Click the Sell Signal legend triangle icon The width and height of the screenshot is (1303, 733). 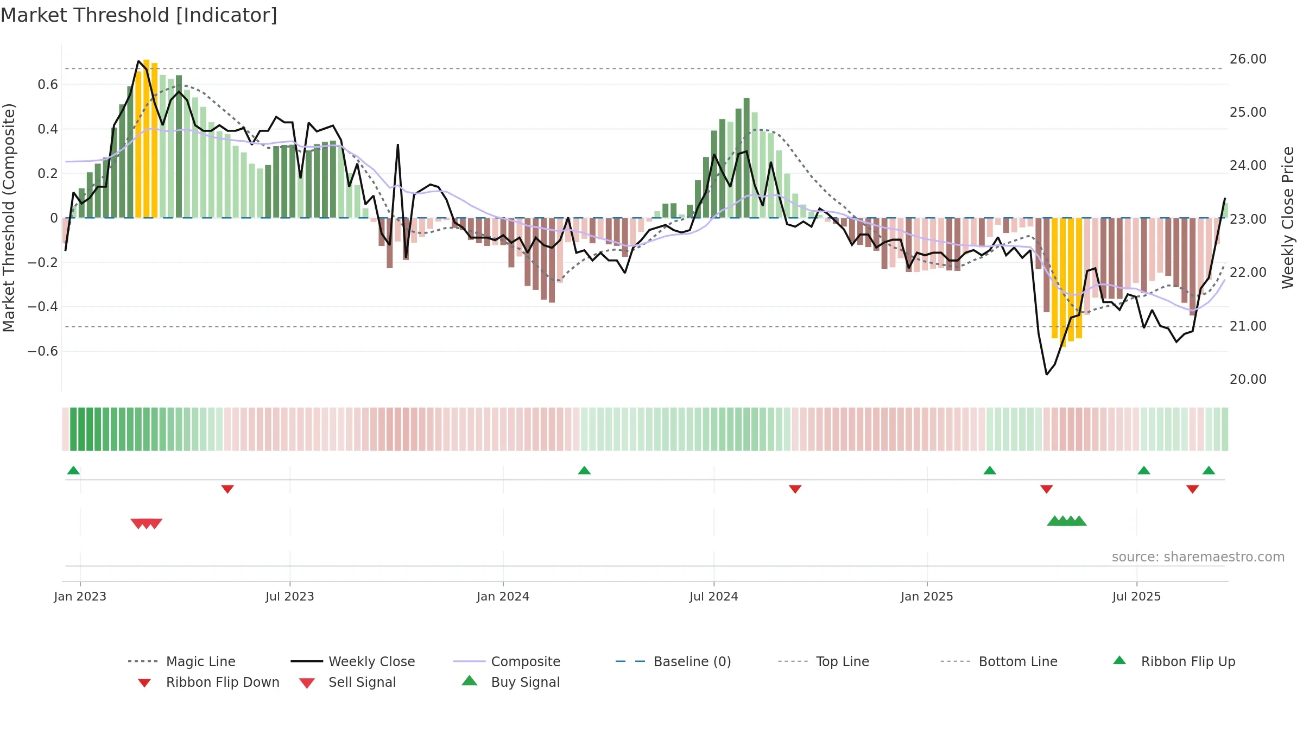[307, 683]
